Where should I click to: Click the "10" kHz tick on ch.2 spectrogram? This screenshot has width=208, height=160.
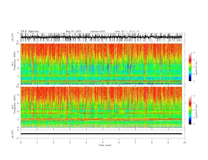[18, 87]
